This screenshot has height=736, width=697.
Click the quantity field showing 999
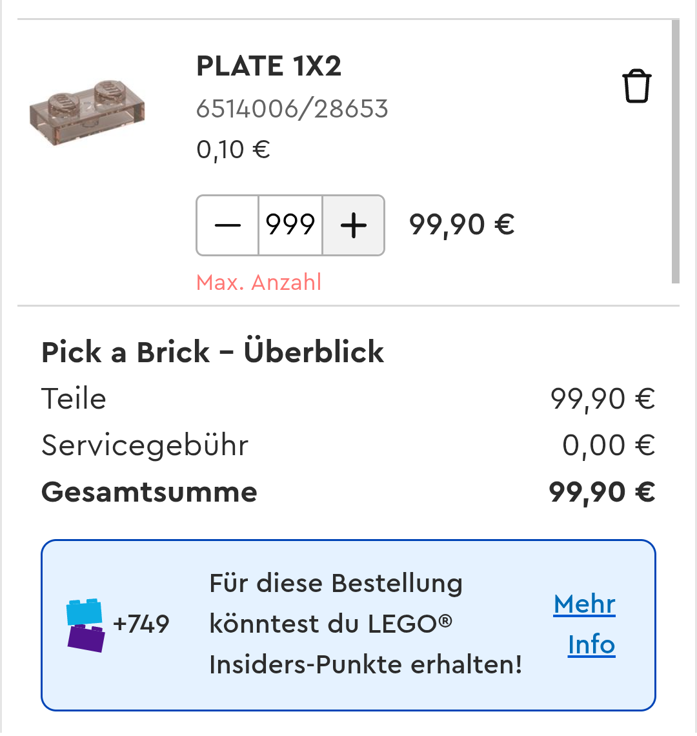pyautogui.click(x=290, y=225)
